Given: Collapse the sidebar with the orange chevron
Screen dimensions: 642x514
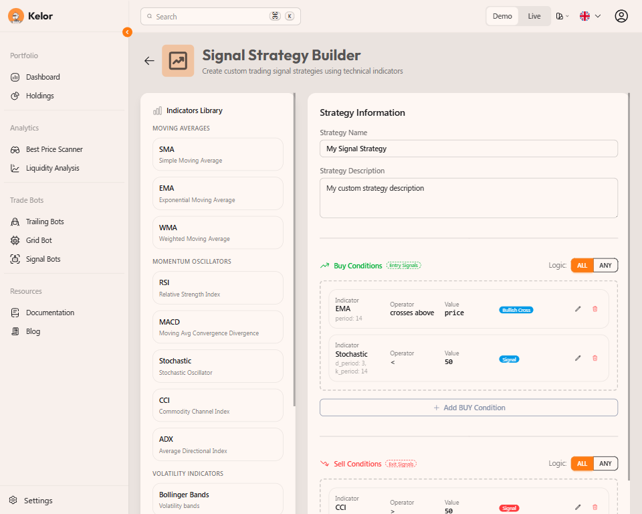Looking at the screenshot, I should coord(127,32).
